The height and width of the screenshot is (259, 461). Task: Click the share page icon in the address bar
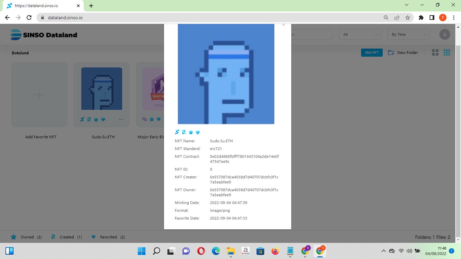click(x=397, y=18)
